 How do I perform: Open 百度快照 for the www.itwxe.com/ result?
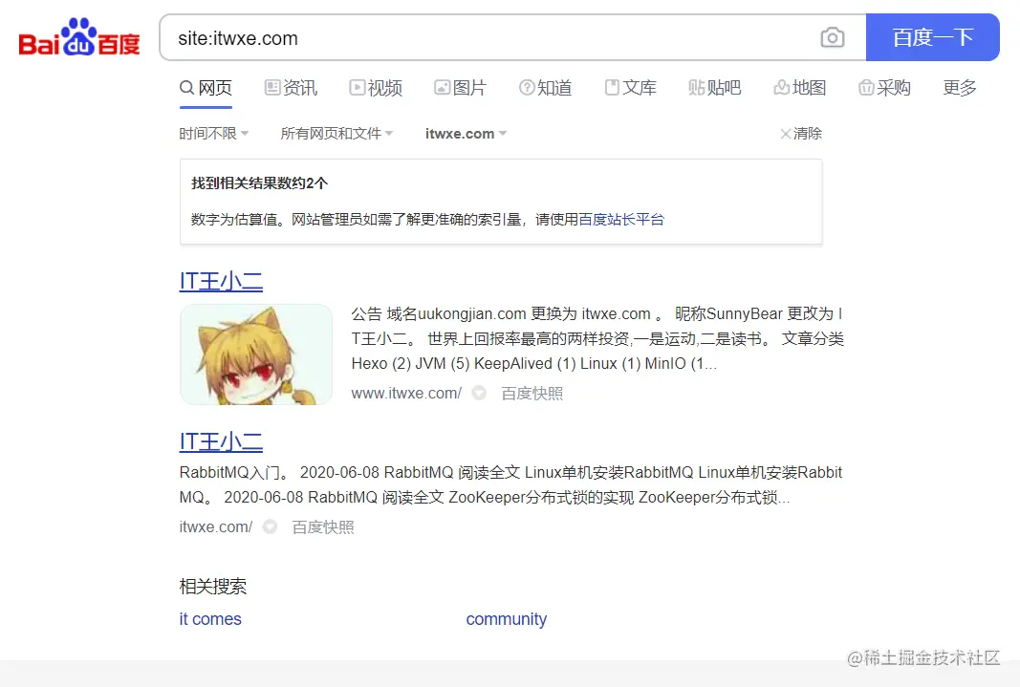pyautogui.click(x=532, y=394)
